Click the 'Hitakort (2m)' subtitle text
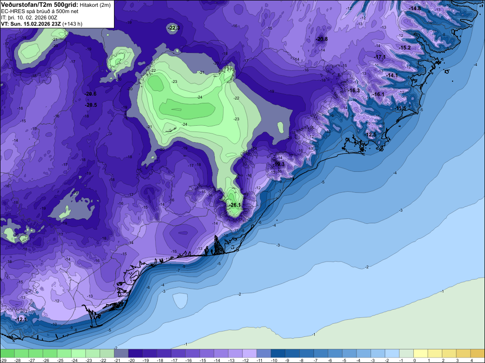Viewport: 485px width, 363px height. 95,5
